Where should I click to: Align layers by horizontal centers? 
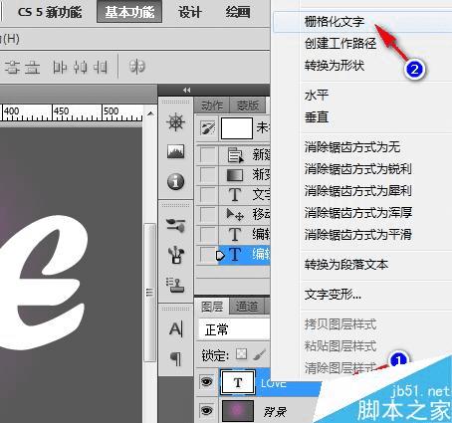pyautogui.click(x=80, y=68)
